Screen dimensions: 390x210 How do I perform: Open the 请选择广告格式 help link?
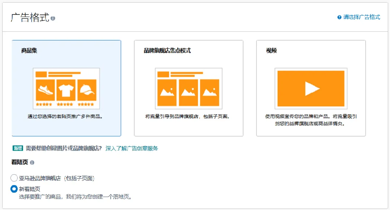tap(361, 17)
